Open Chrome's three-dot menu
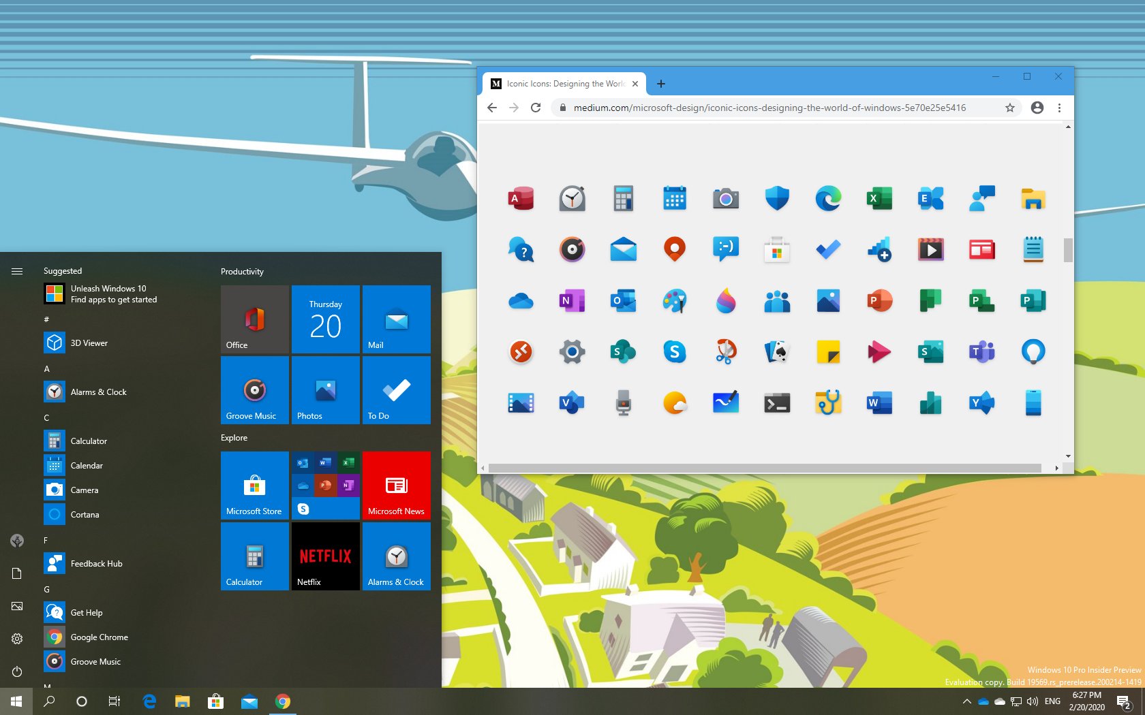This screenshot has height=715, width=1145. [1059, 108]
